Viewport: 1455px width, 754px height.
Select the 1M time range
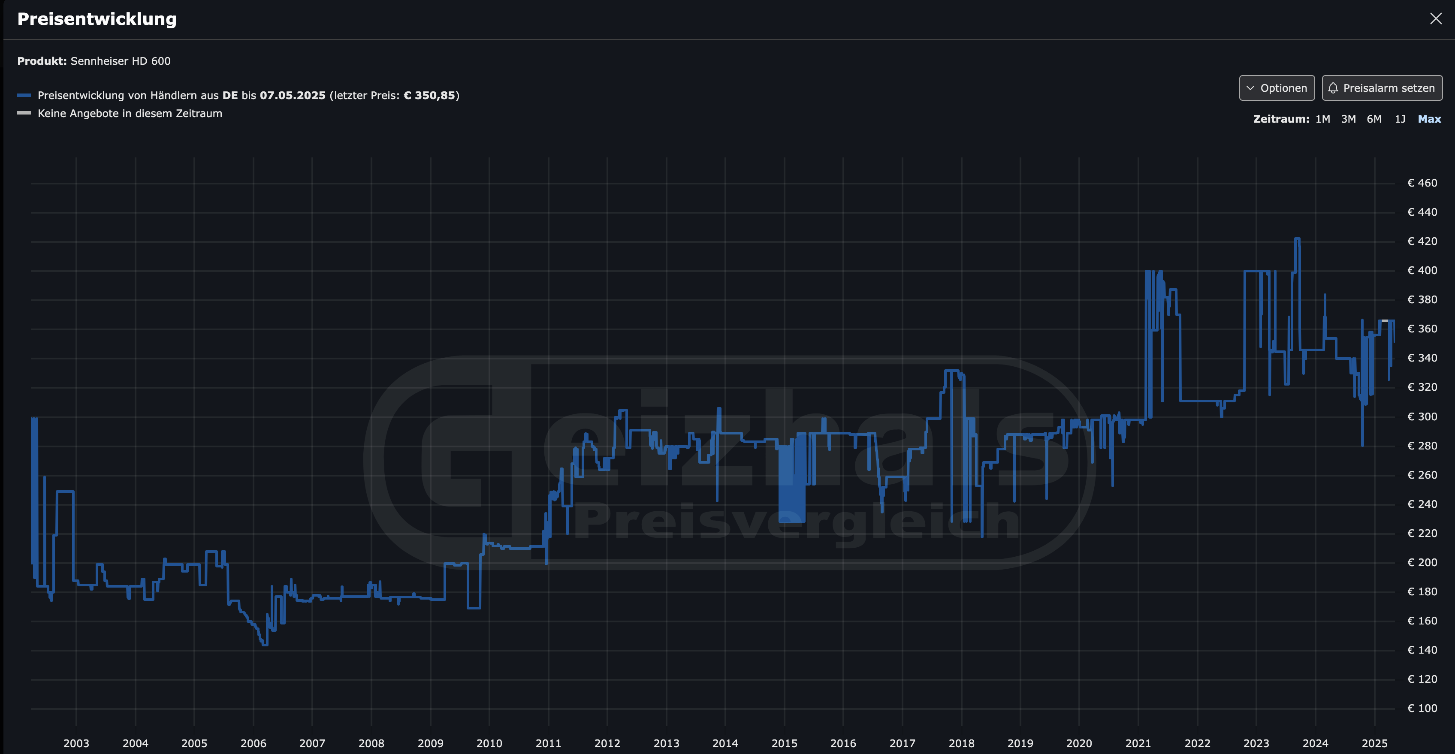tap(1322, 119)
